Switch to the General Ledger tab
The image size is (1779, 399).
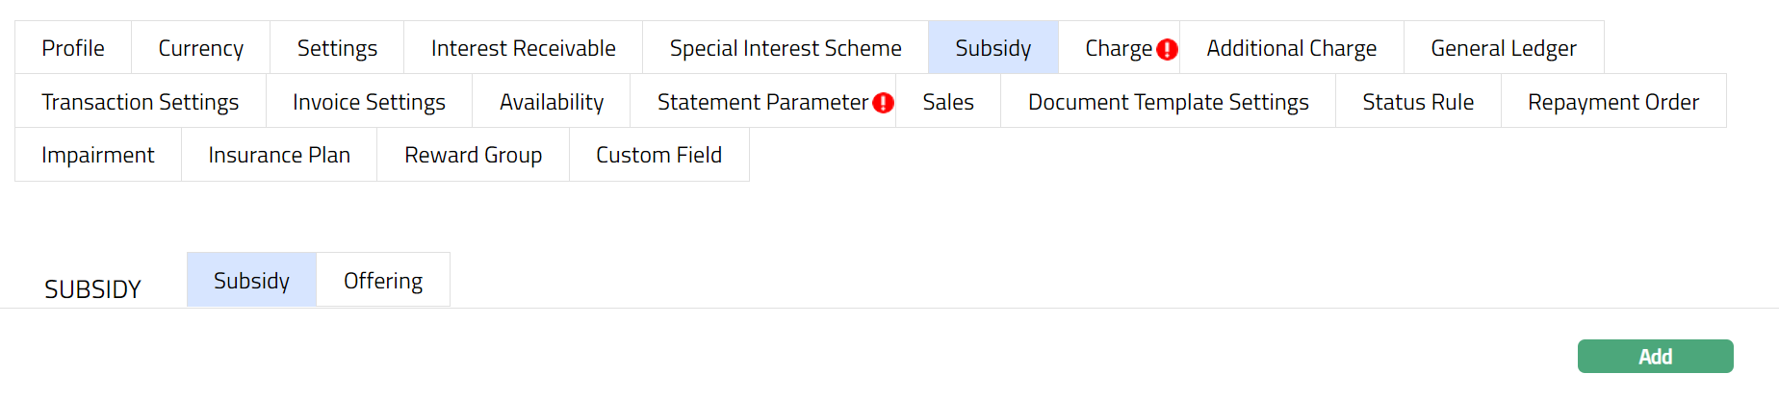click(1503, 48)
